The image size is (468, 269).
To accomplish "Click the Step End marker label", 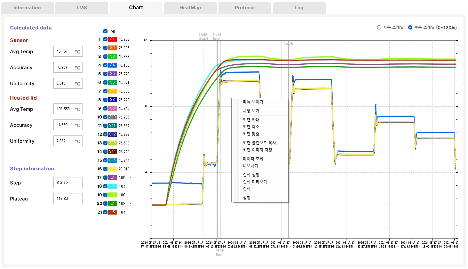I will click(x=219, y=253).
